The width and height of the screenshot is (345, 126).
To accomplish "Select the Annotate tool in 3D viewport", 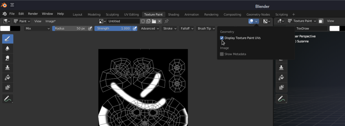I will point(281,99).
